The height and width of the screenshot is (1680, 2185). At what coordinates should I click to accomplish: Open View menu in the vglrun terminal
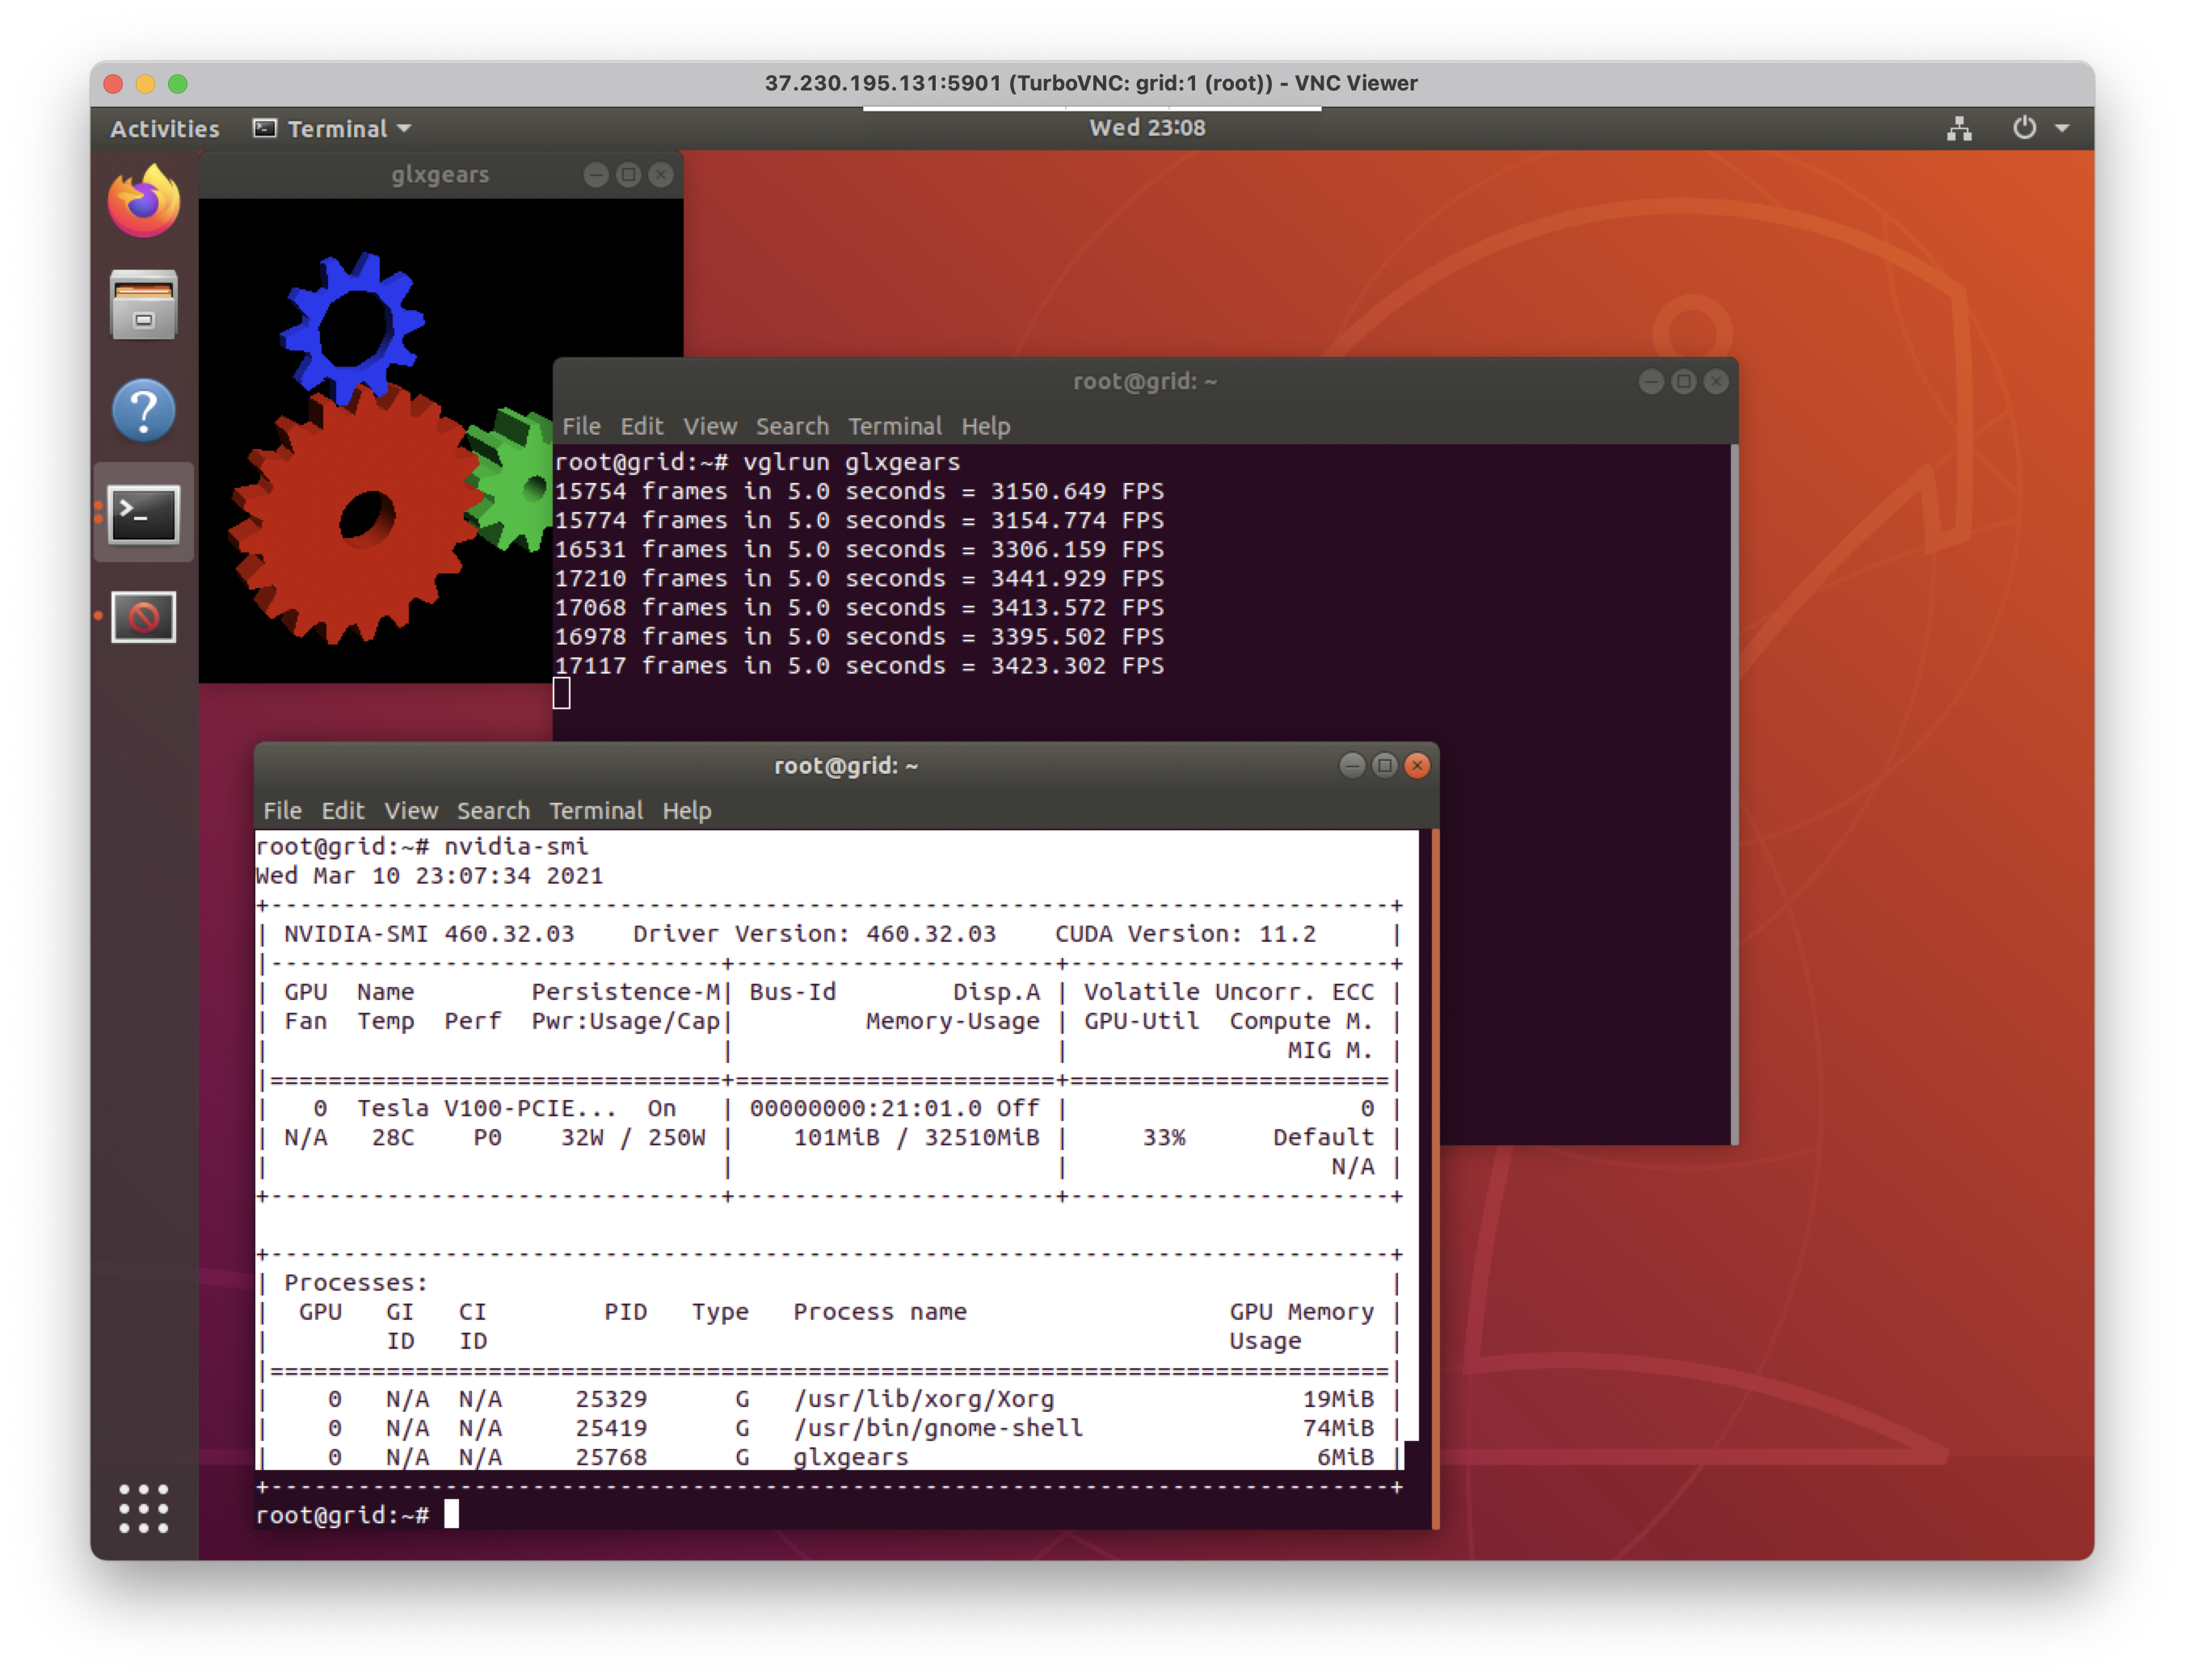709,426
